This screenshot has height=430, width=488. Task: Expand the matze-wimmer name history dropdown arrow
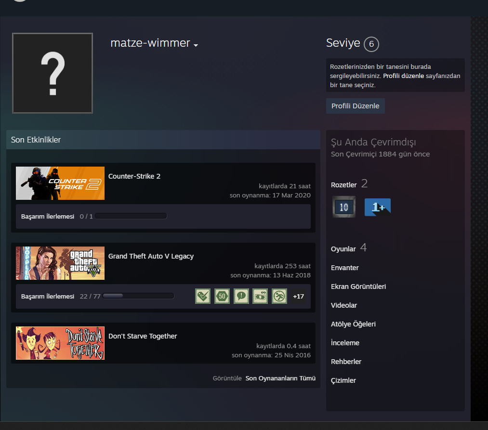(196, 45)
